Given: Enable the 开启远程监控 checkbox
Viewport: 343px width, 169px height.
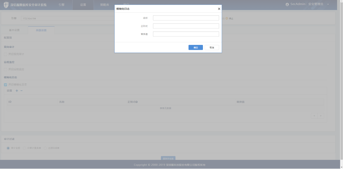Looking at the screenshot, I should click(5, 69).
